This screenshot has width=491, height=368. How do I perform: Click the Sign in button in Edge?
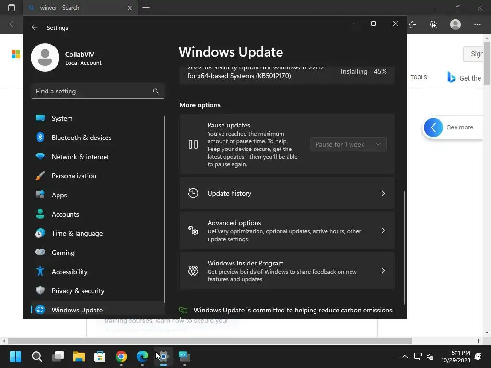click(x=473, y=54)
